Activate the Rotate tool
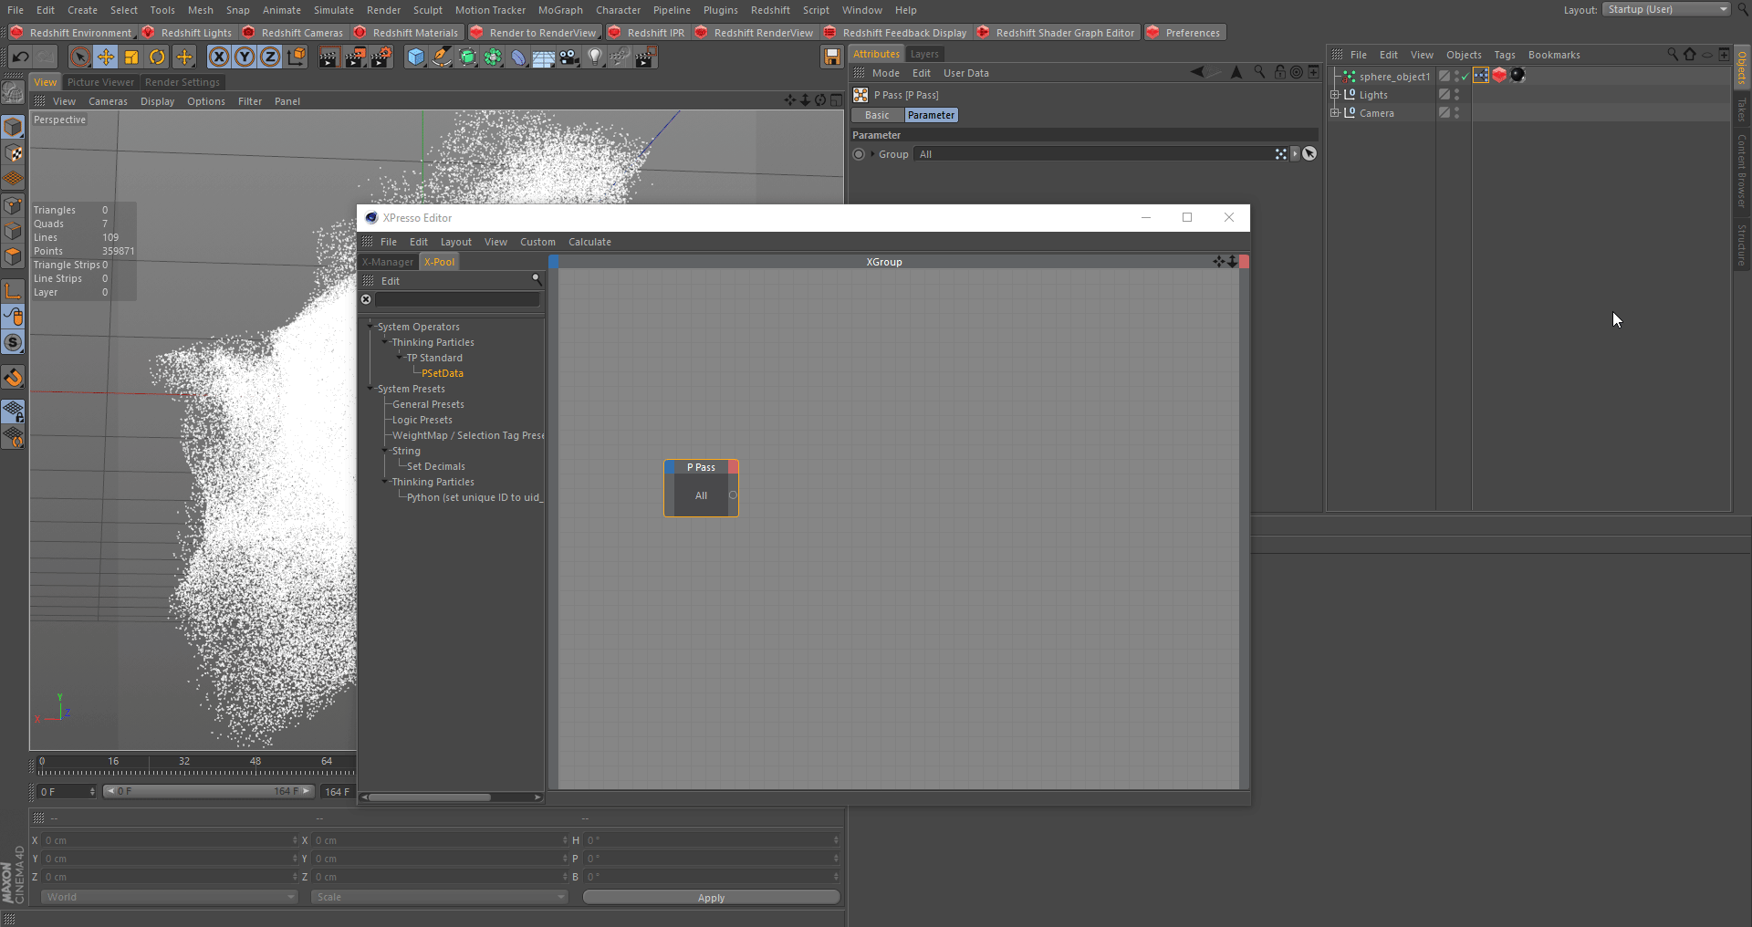 pos(157,57)
